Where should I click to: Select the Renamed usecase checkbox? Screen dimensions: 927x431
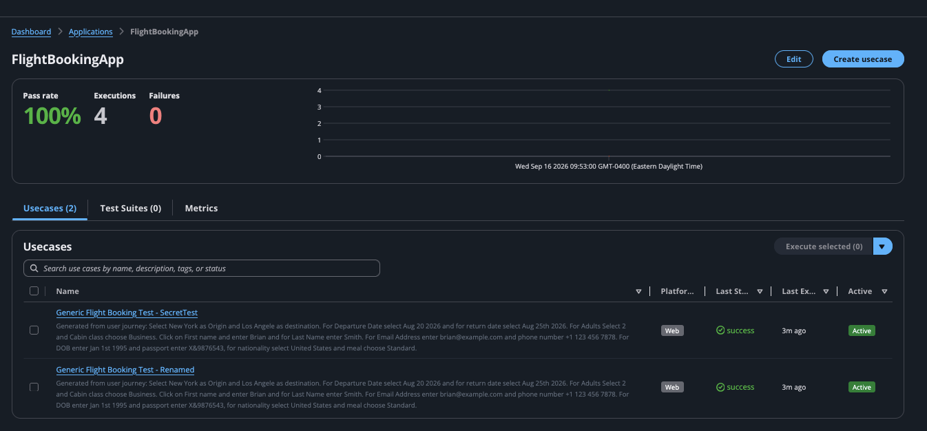(34, 387)
